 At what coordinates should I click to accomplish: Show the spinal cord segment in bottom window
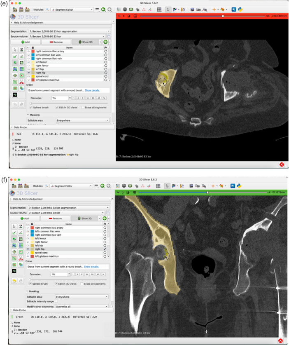(28, 253)
